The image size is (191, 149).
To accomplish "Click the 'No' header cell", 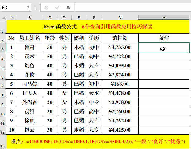I will 12,38.
